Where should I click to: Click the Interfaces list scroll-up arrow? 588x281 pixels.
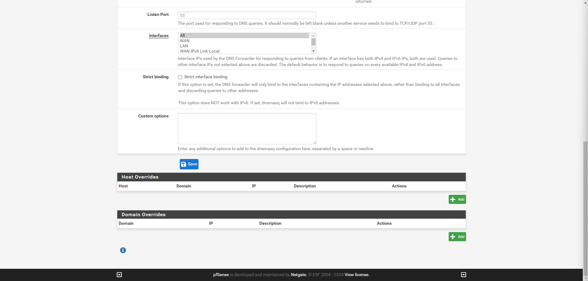coord(313,36)
